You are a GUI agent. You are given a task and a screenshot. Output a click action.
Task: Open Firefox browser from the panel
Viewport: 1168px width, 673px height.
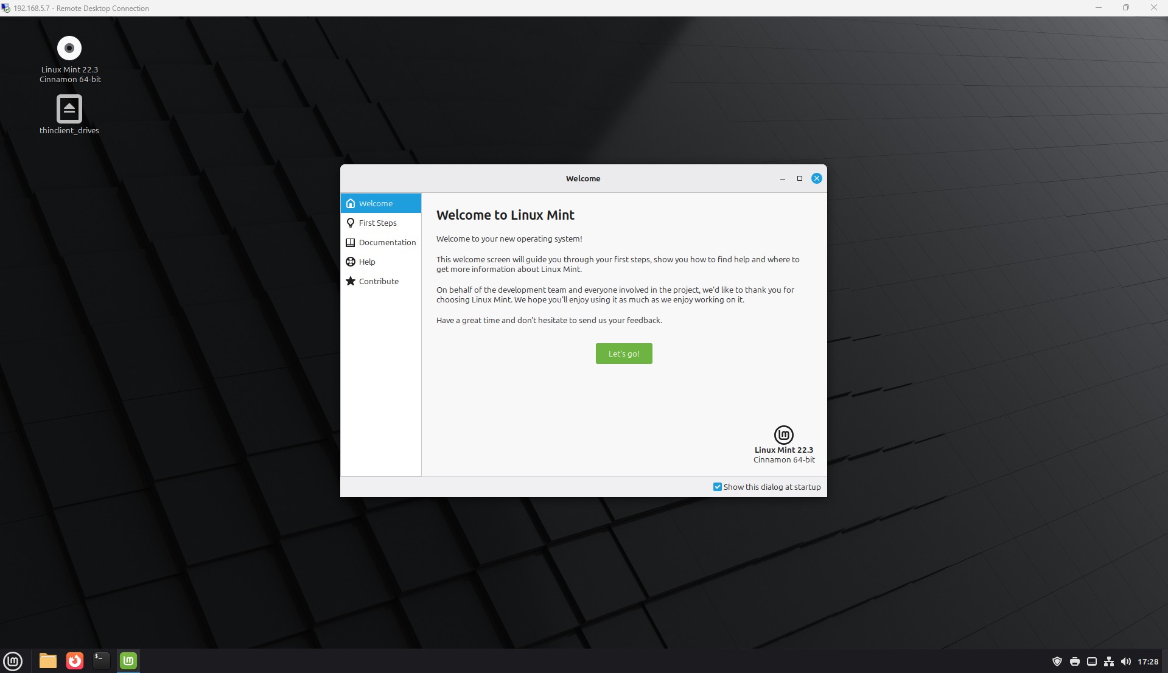[x=75, y=661]
